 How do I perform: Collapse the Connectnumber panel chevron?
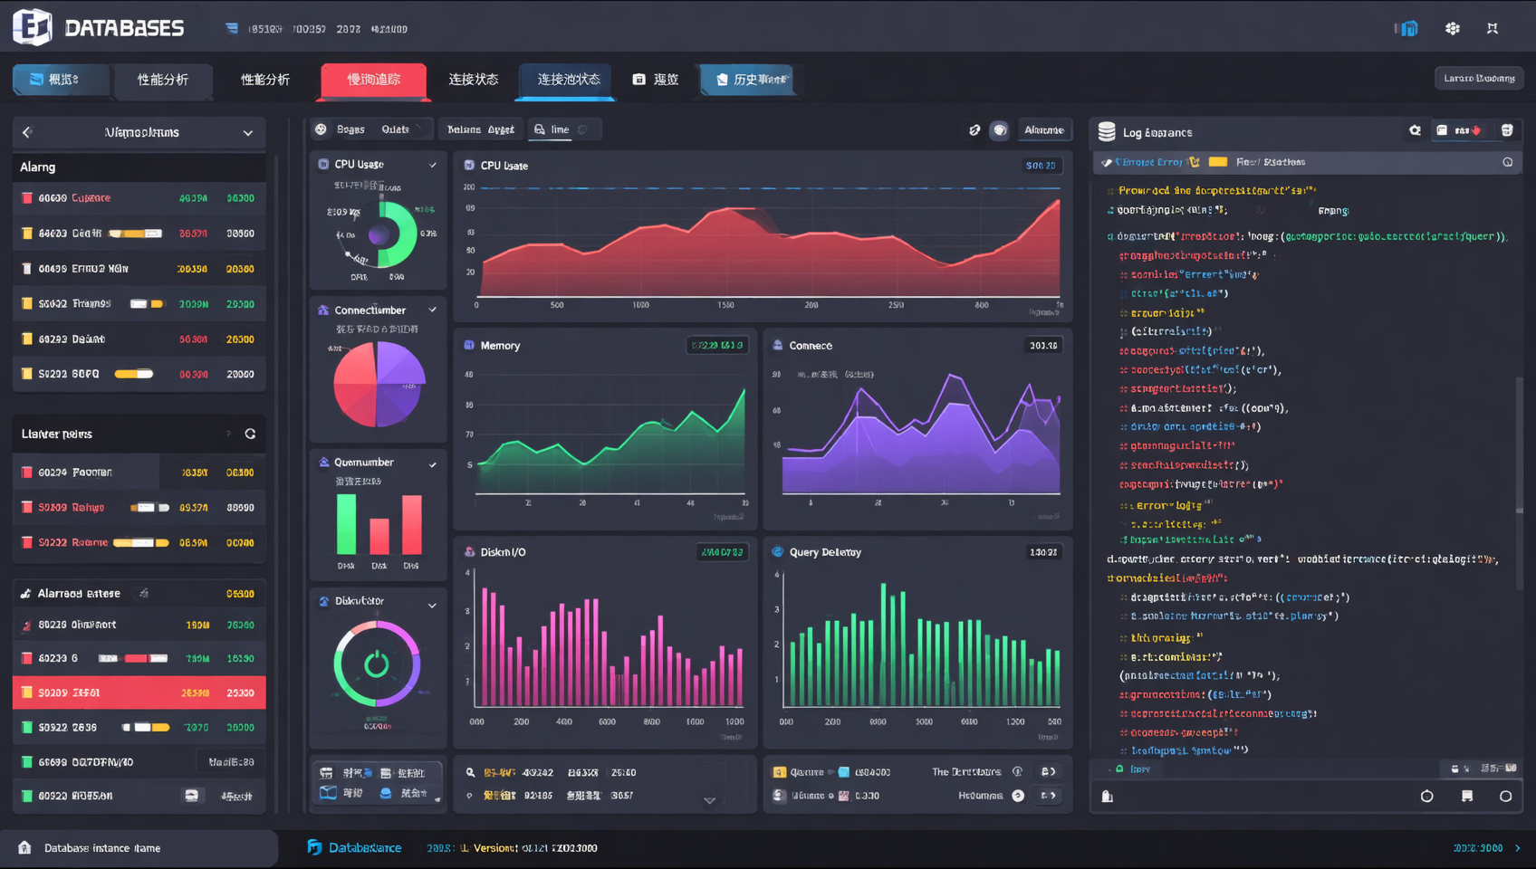point(432,310)
